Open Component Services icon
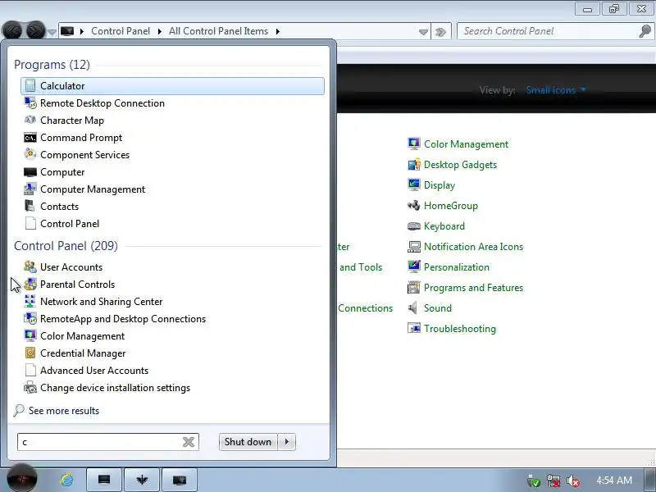Image resolution: width=656 pixels, height=492 pixels. [x=30, y=155]
